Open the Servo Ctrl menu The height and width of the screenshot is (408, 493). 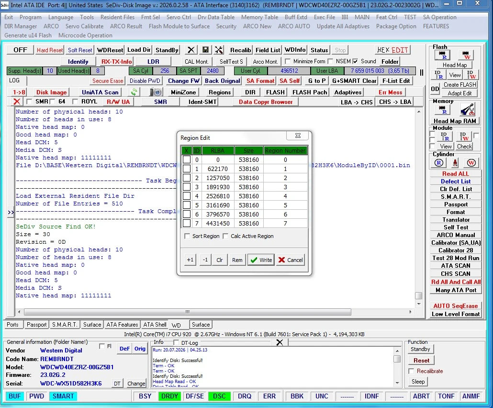tap(179, 17)
